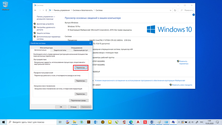Click Performance Settings button
The height and width of the screenshot is (125, 222).
(x=81, y=68)
